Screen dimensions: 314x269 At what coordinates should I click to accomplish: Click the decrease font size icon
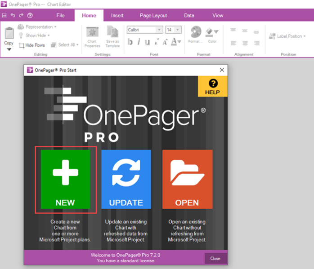(x=157, y=42)
